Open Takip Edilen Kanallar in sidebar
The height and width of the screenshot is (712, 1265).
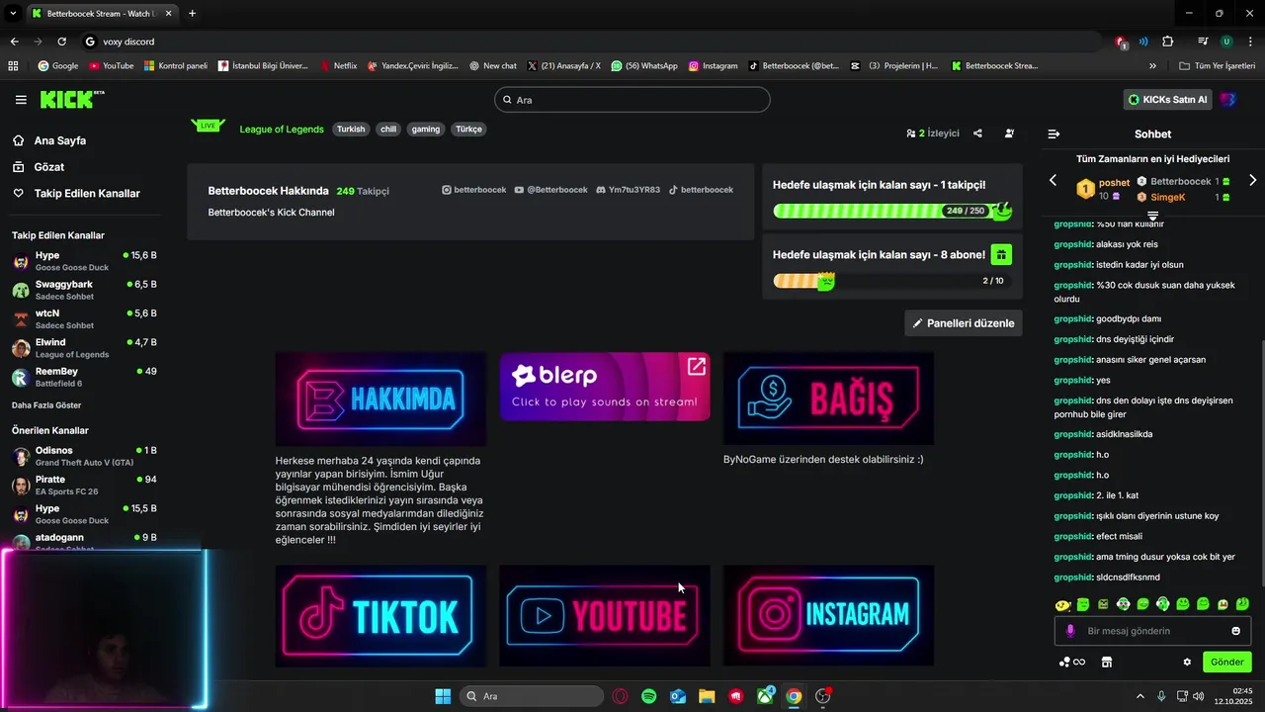(x=76, y=194)
